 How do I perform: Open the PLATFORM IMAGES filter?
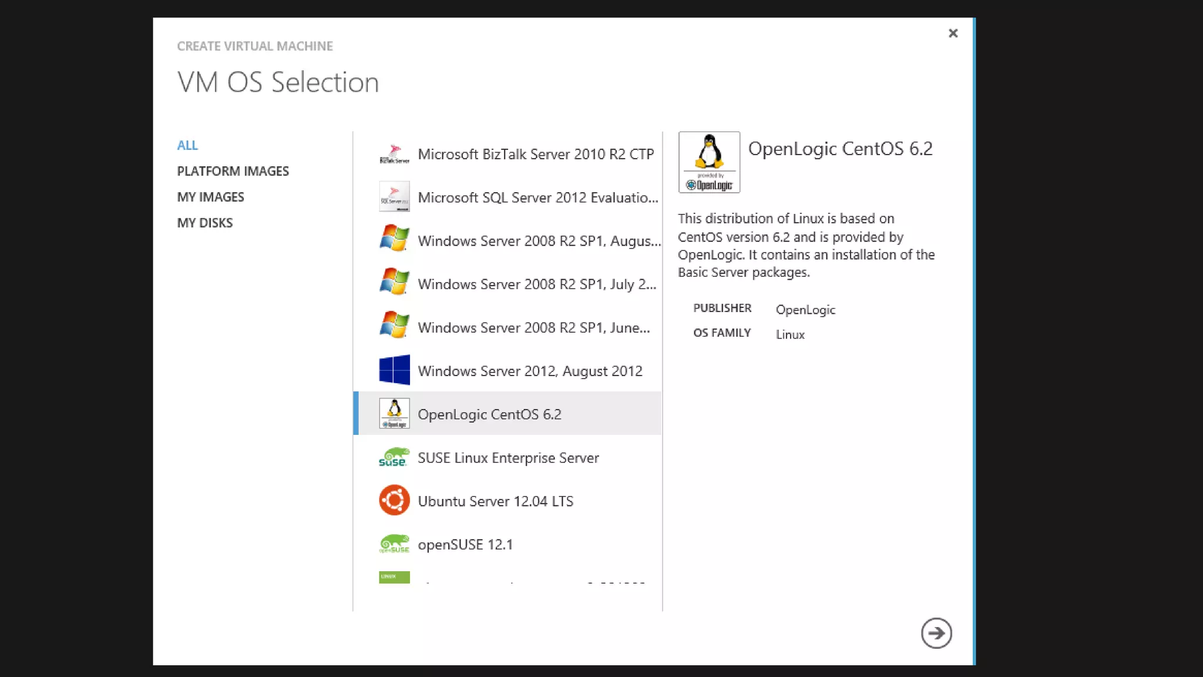(233, 171)
